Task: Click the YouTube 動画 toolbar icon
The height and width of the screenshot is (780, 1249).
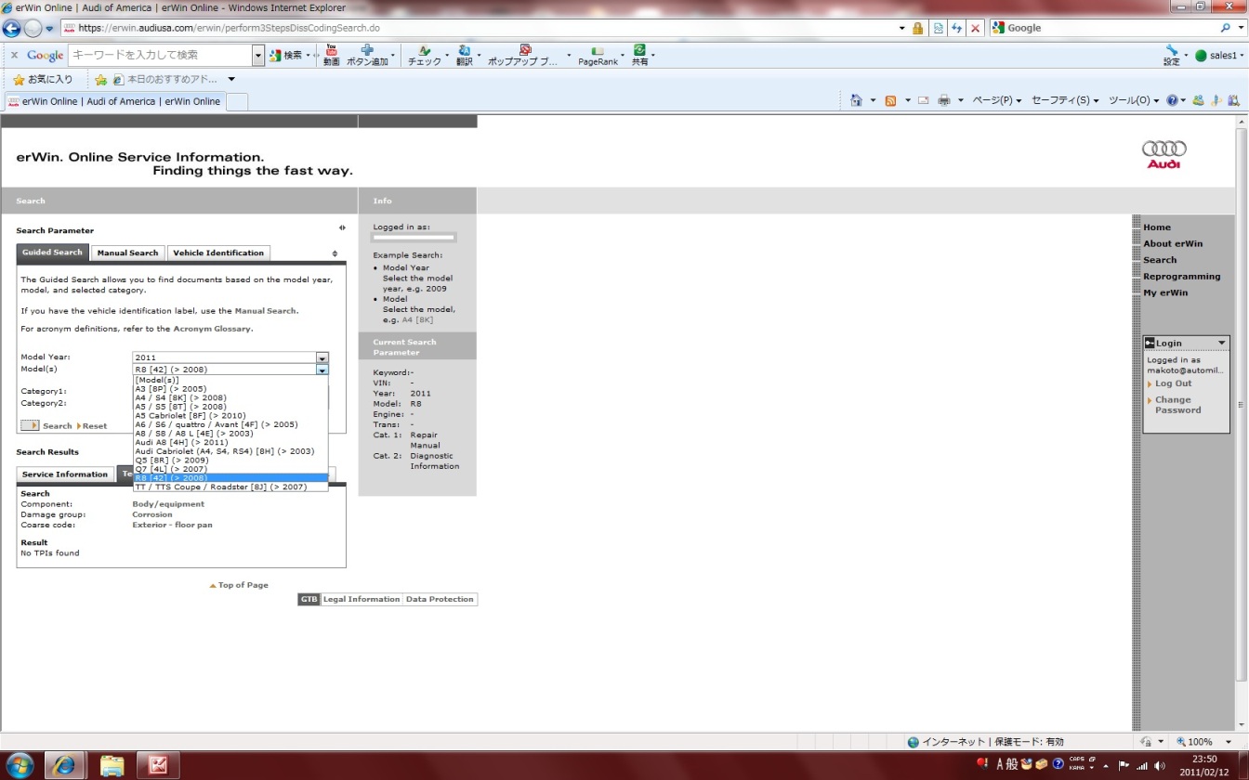Action: pos(331,55)
